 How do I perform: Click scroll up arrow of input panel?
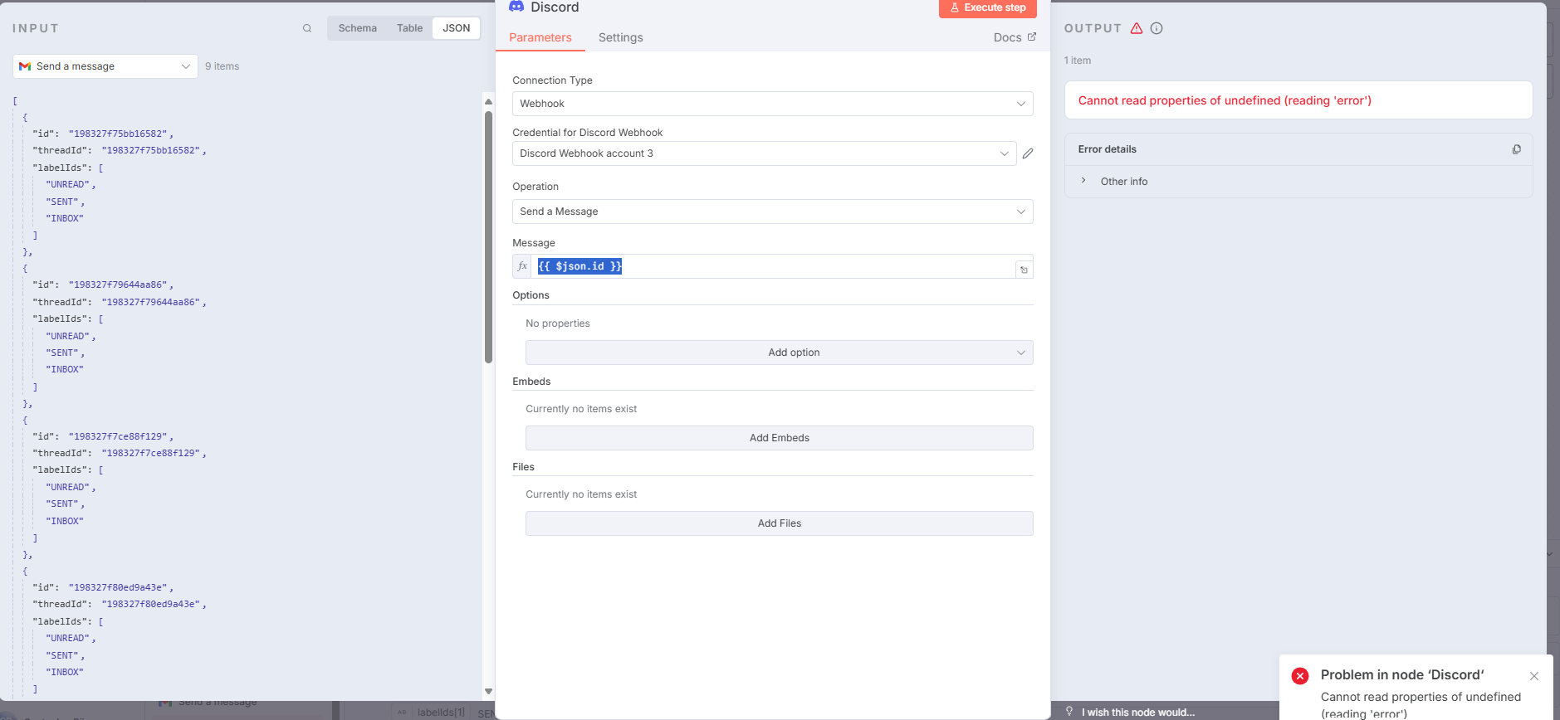pos(488,101)
